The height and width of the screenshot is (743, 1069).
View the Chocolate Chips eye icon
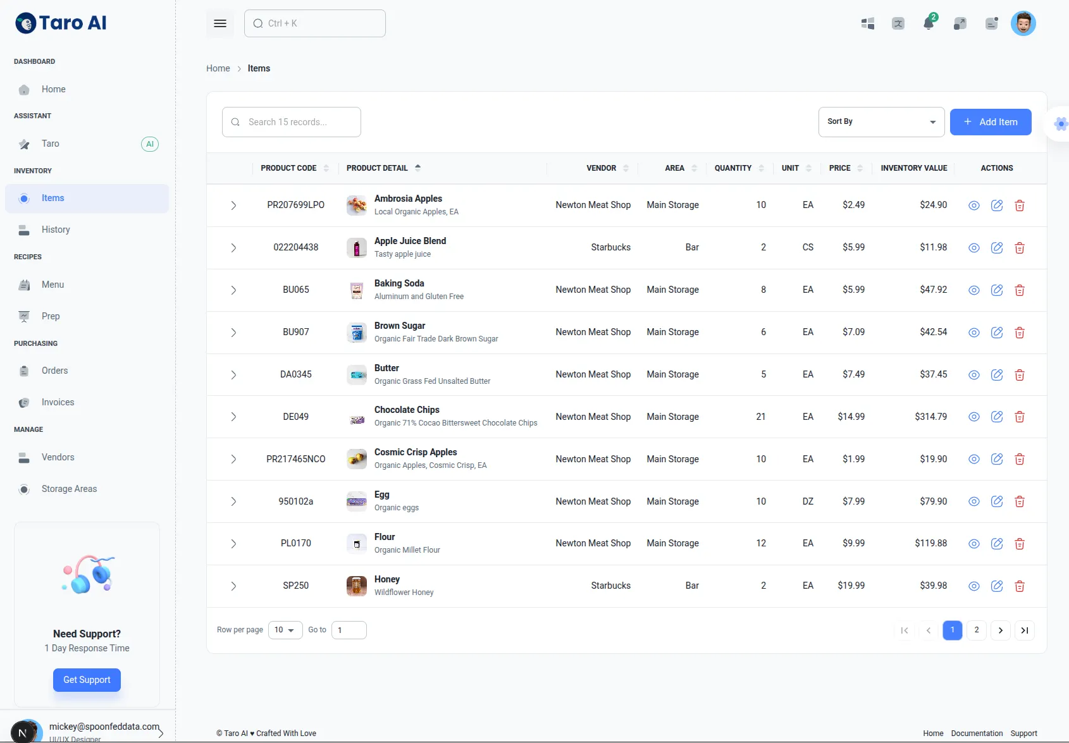click(x=973, y=417)
